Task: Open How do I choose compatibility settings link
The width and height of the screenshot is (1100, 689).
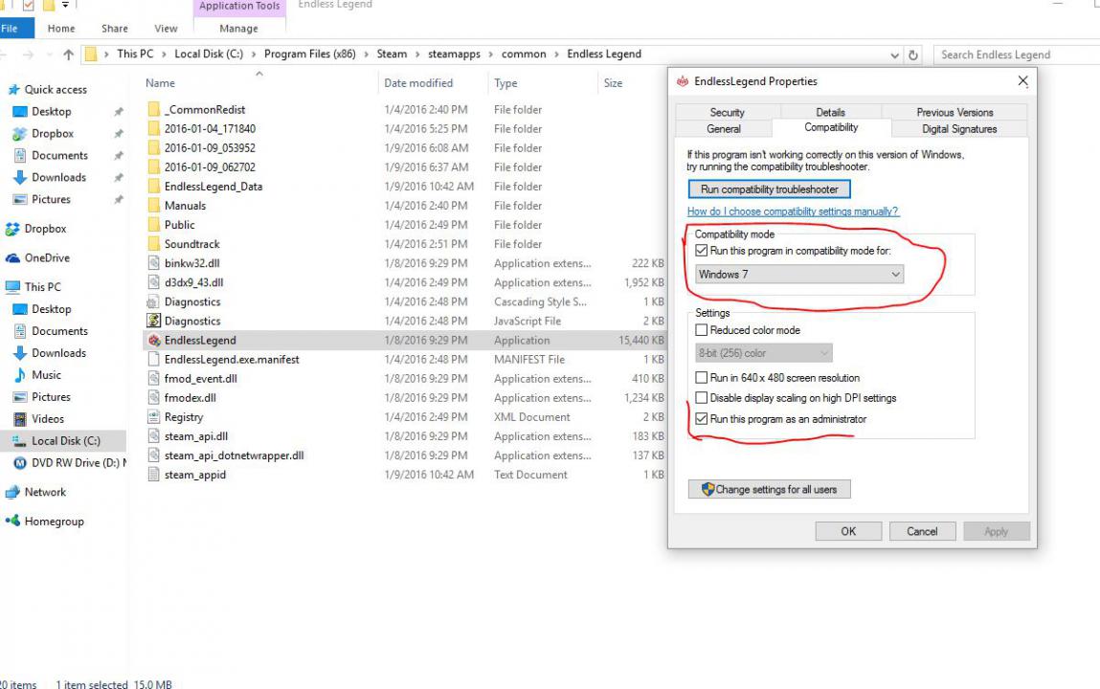Action: (793, 211)
